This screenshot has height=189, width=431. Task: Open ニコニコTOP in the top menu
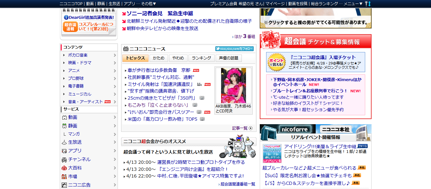pyautogui.click(x=71, y=4)
